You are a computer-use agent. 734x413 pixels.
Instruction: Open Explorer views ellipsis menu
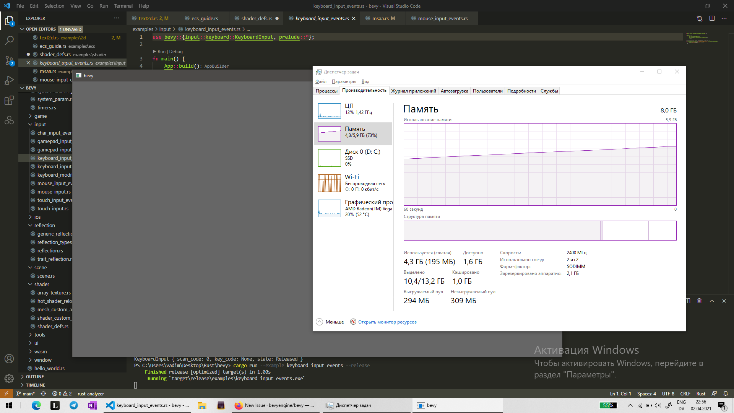click(x=117, y=18)
